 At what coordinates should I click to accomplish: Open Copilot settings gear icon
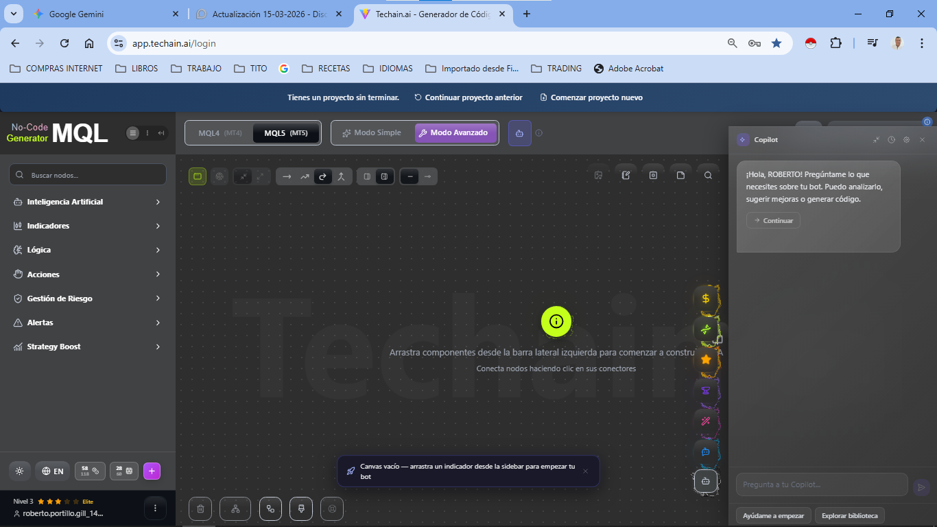[x=906, y=140]
